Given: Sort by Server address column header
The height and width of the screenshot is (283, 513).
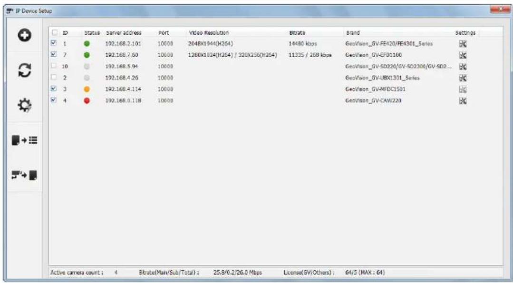Looking at the screenshot, I should pos(124,33).
